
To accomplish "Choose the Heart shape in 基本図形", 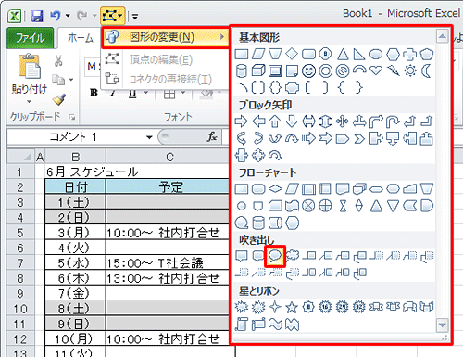I will click(x=376, y=70).
